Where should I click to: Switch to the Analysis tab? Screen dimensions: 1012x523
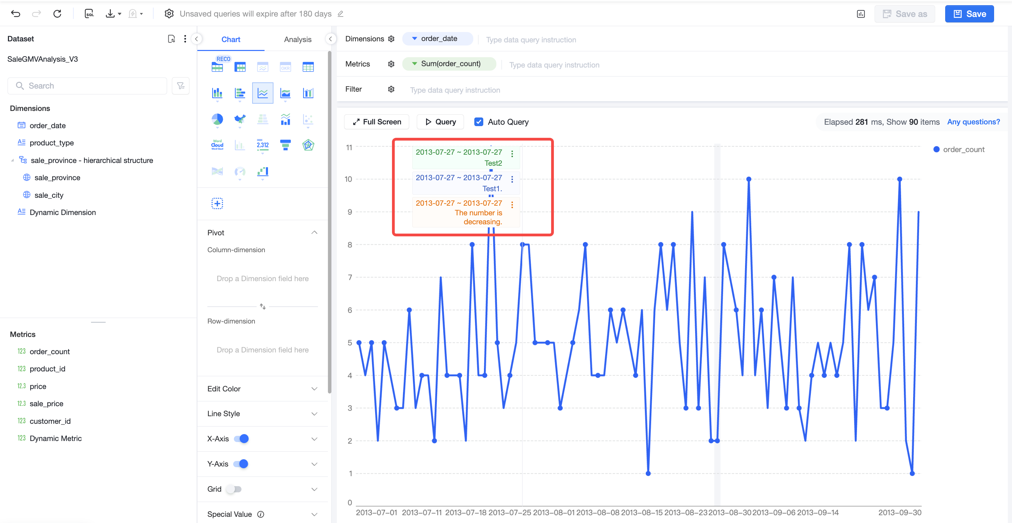(297, 39)
